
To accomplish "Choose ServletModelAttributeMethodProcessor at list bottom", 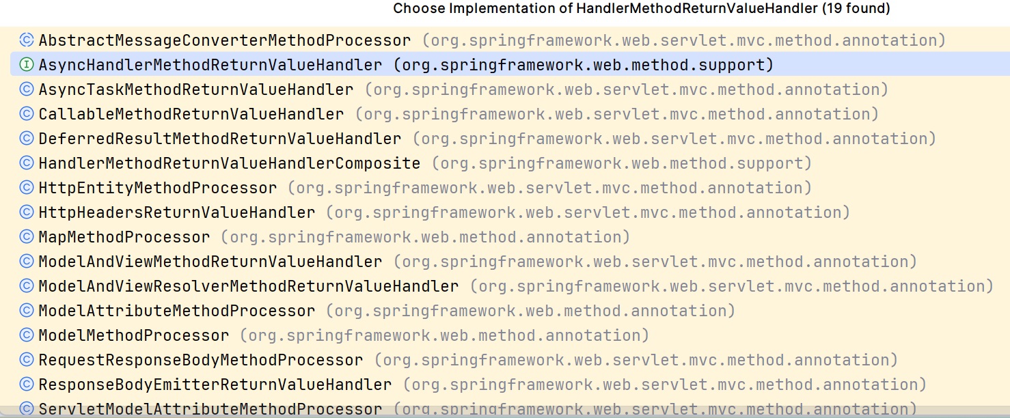I will point(210,409).
